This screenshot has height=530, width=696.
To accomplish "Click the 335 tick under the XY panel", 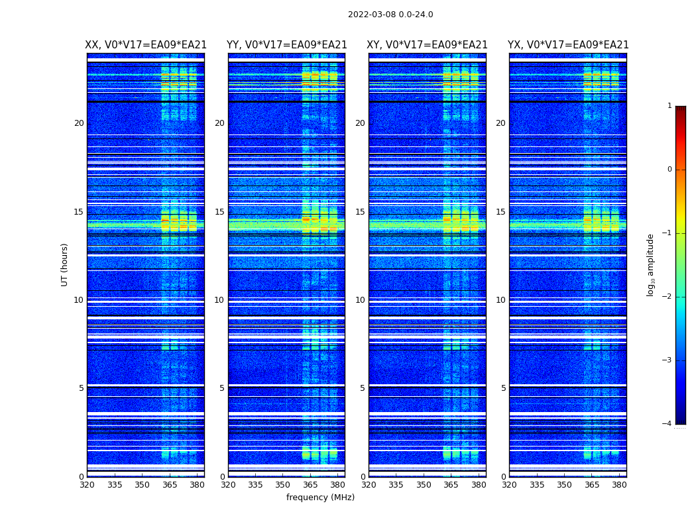I will tap(396, 485).
